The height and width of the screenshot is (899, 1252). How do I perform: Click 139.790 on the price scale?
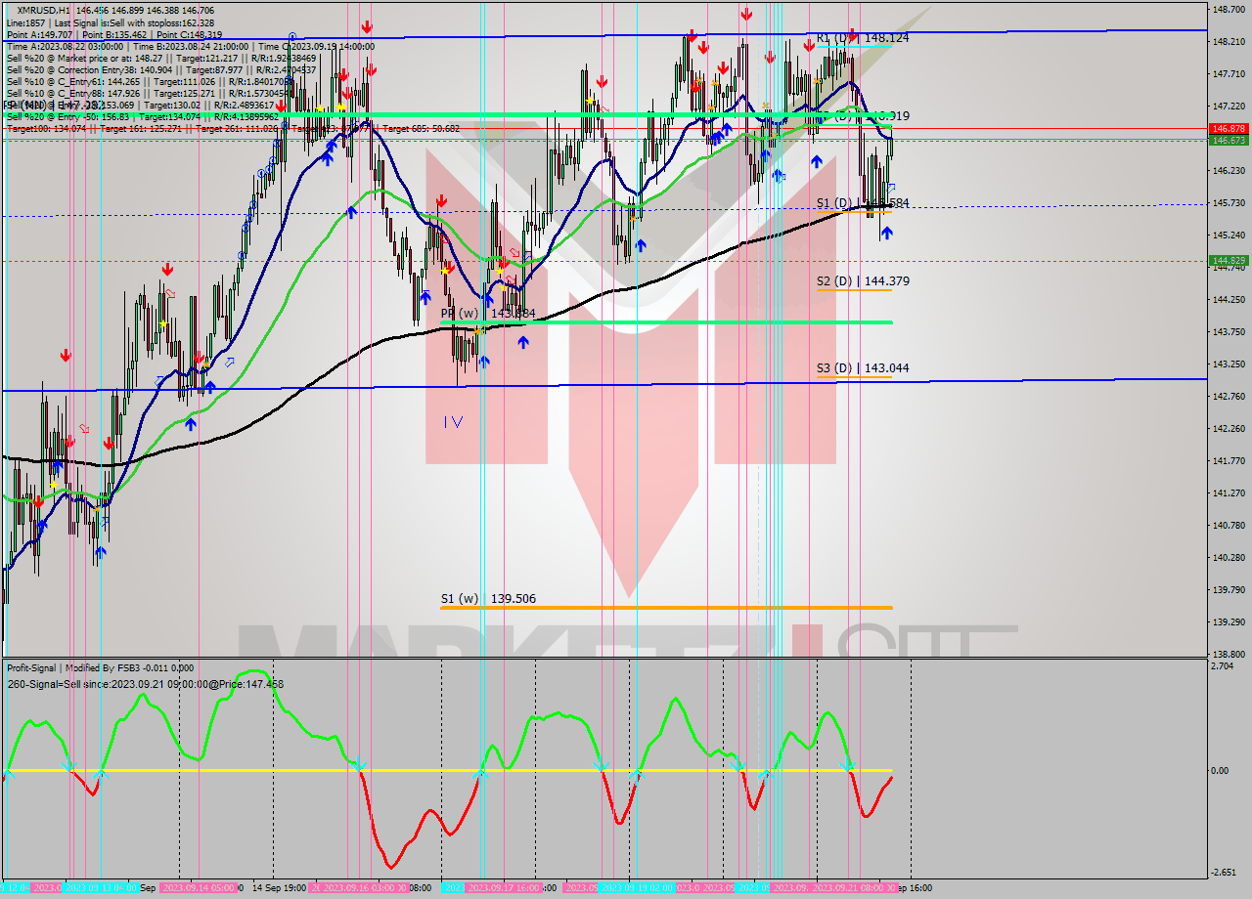(x=1229, y=590)
